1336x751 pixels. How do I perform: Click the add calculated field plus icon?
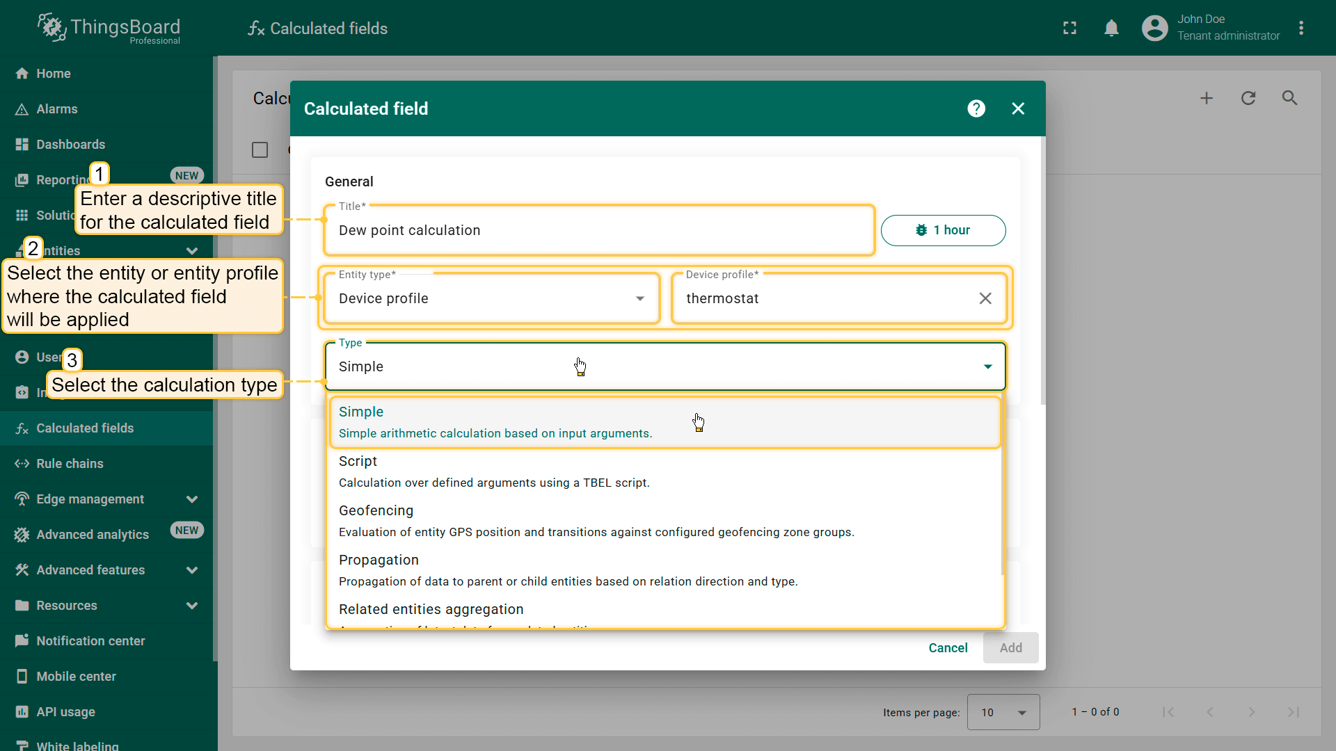(1207, 98)
